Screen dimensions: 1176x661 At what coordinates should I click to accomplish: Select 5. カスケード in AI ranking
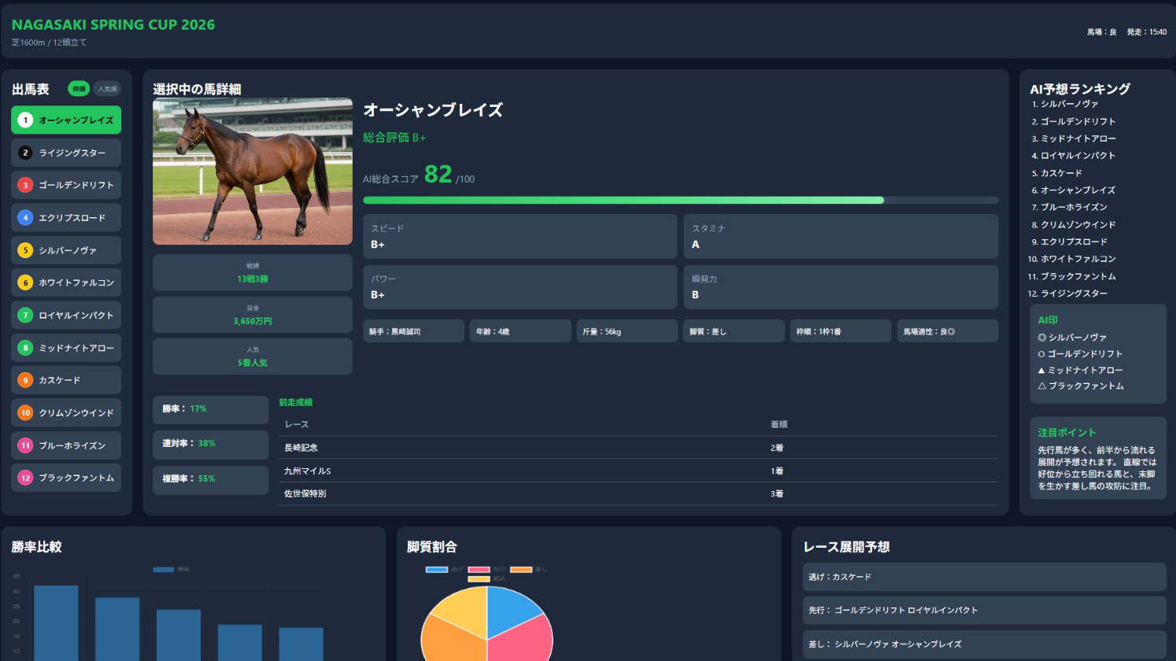point(1057,173)
